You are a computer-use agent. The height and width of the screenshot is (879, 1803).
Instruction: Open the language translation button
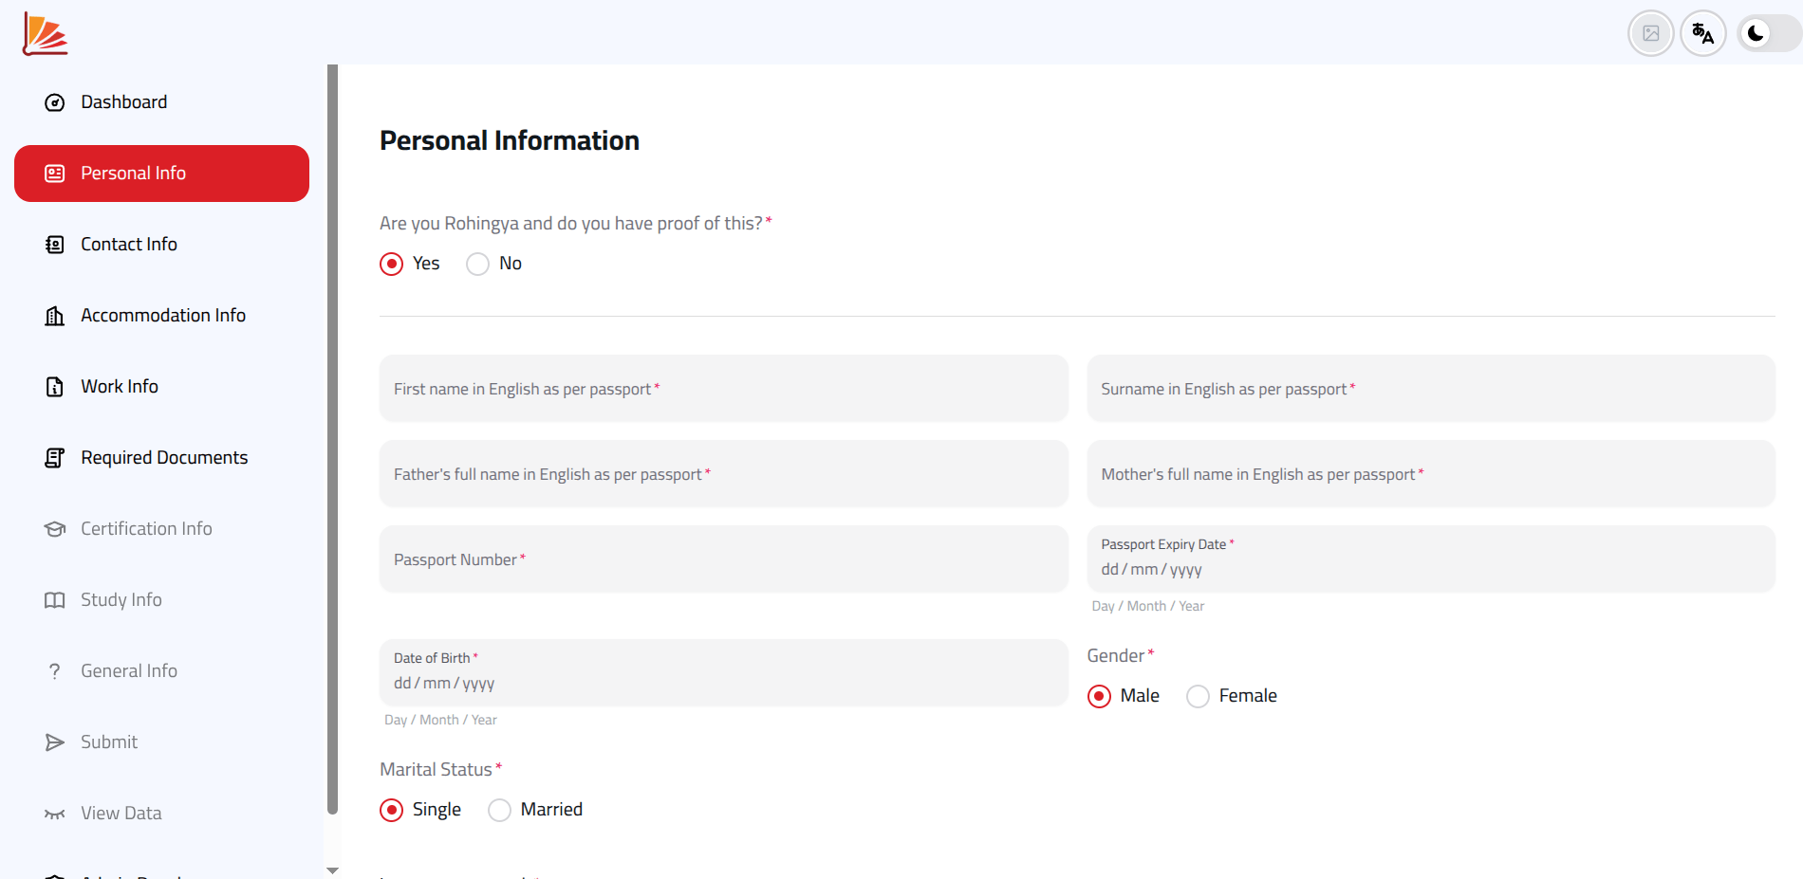point(1703,34)
